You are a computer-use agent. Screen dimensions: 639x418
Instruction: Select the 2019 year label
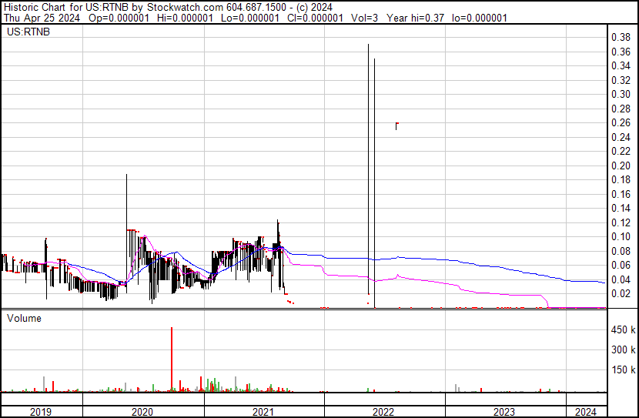pyautogui.click(x=41, y=412)
